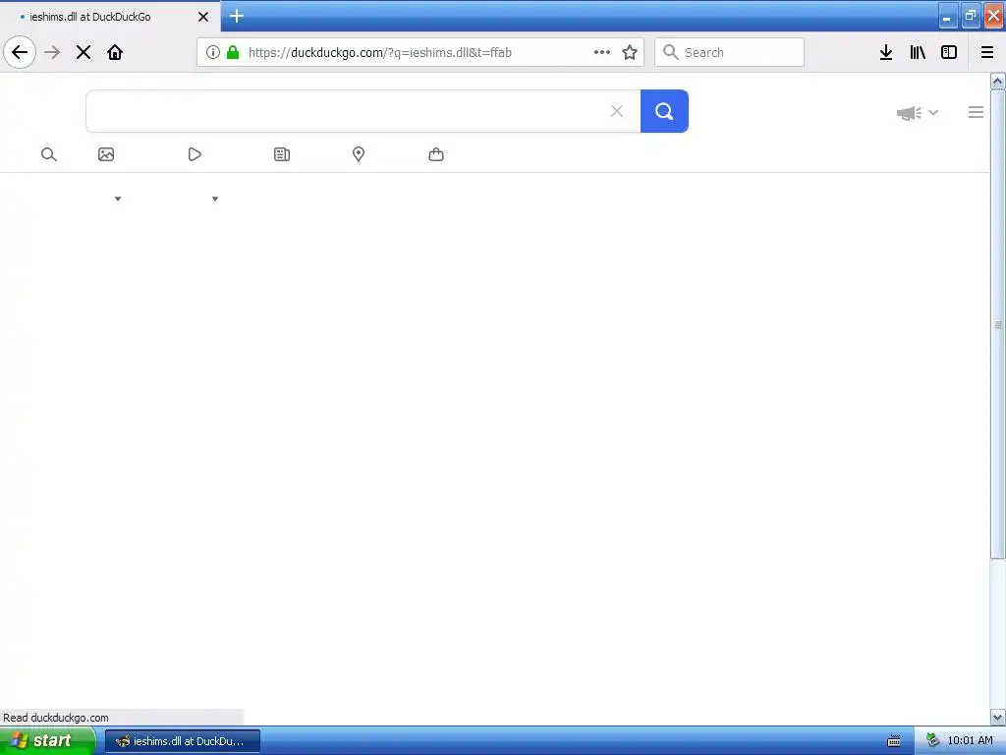Close the ieshims.dll DuckDuckGo tab

203,17
